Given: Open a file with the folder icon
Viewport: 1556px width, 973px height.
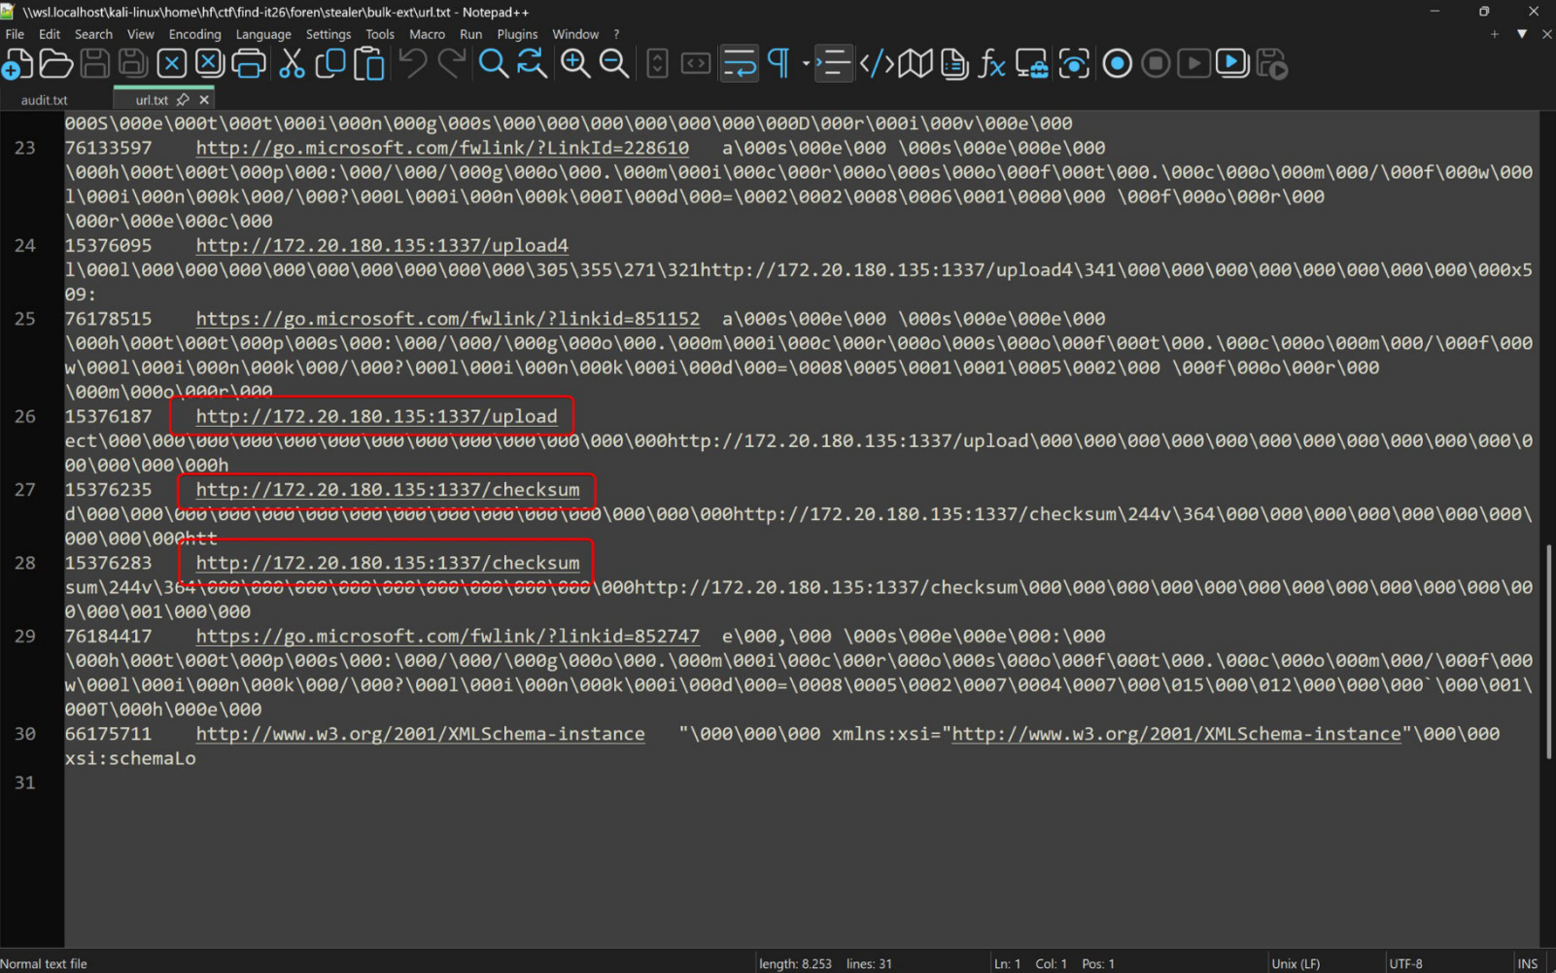Looking at the screenshot, I should click(55, 64).
